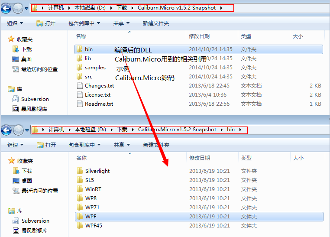Open the 共享 menu in the bottom window
The height and width of the screenshot is (237, 330).
click(x=122, y=145)
